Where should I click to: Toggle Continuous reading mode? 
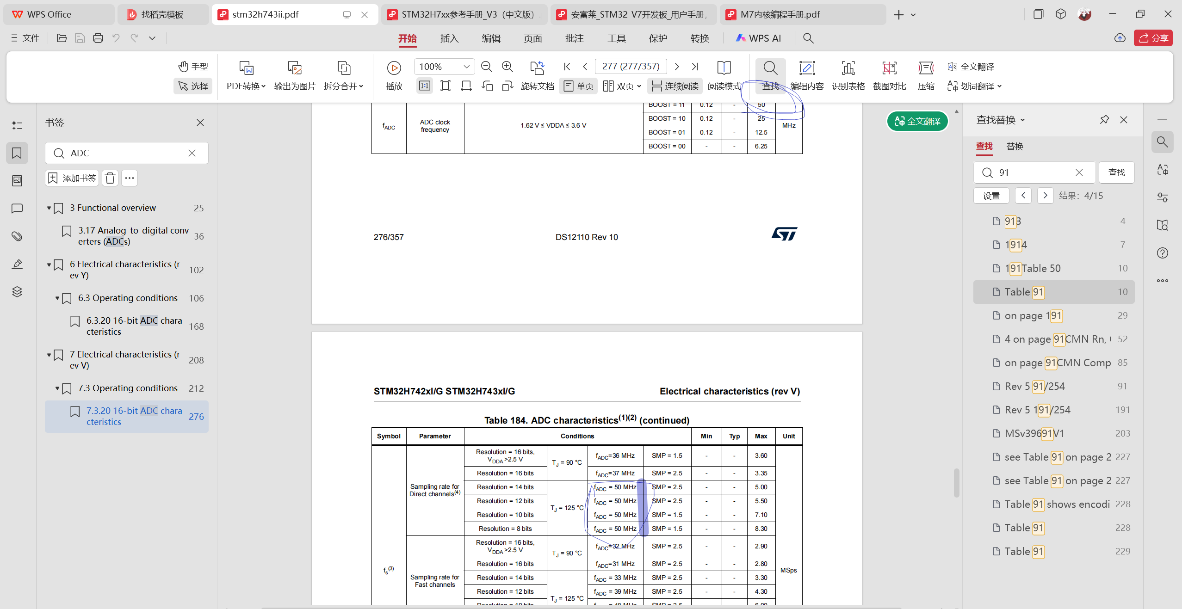[x=675, y=86]
